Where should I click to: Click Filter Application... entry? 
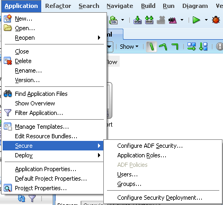click(x=55, y=113)
